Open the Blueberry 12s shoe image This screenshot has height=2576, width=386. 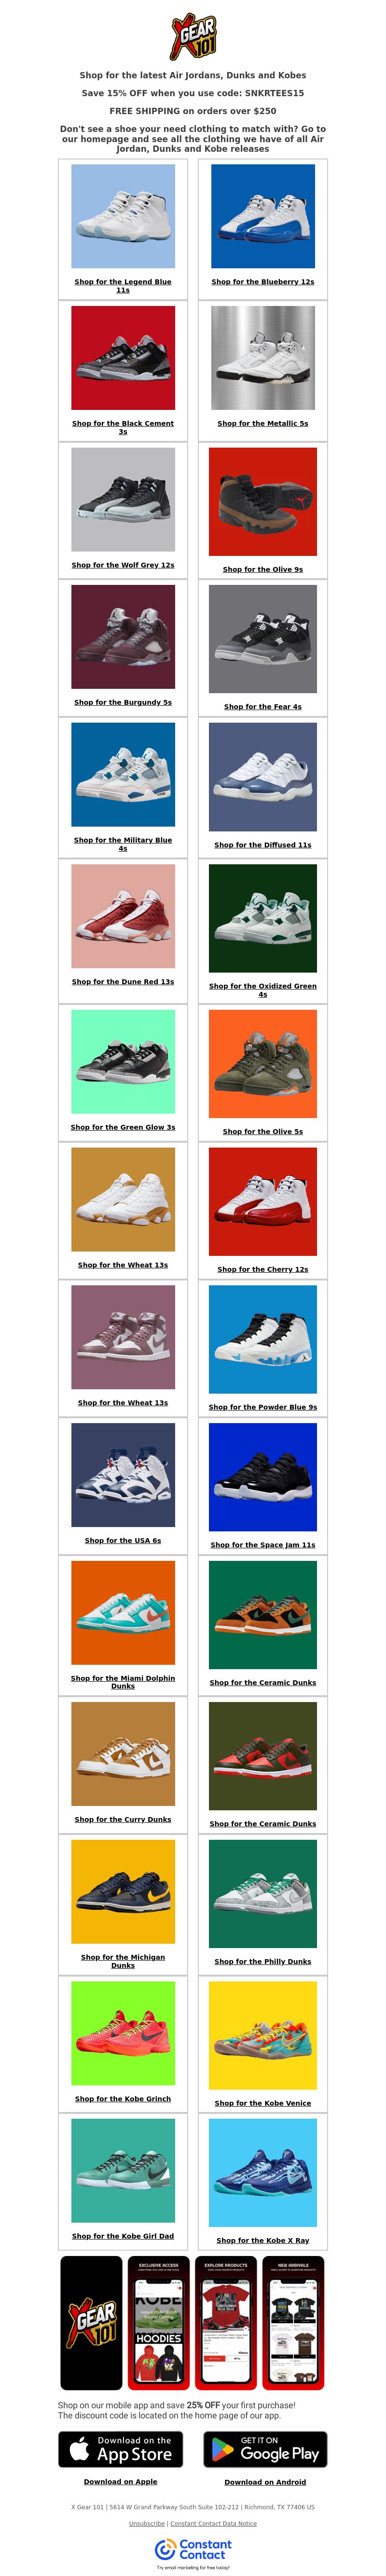coord(263,216)
